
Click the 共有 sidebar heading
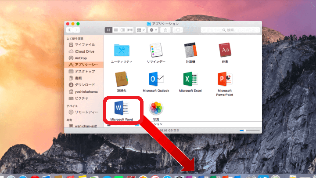pyautogui.click(x=69, y=120)
